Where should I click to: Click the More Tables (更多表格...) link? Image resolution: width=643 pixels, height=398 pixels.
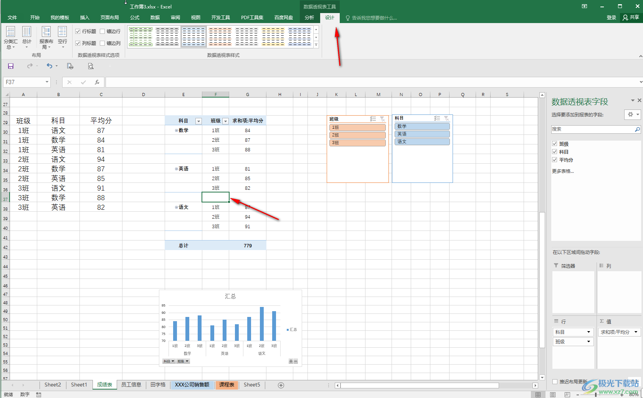click(x=563, y=171)
